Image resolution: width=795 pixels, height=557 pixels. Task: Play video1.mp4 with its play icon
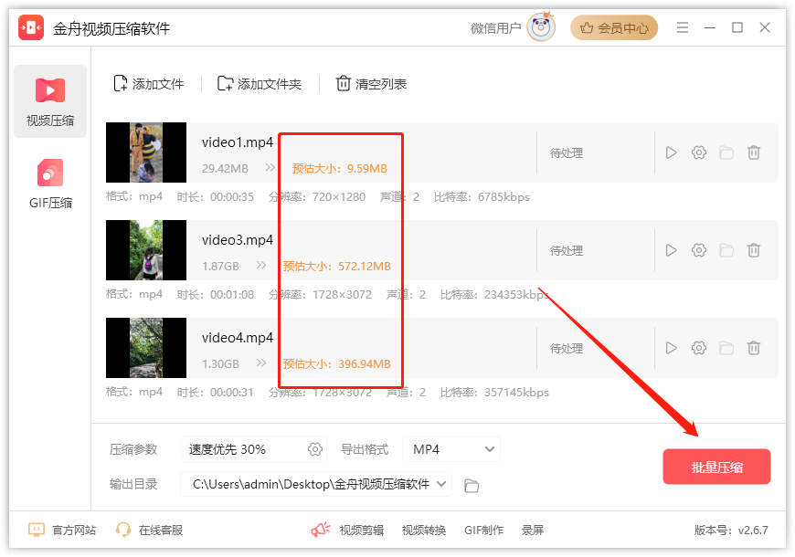[671, 152]
